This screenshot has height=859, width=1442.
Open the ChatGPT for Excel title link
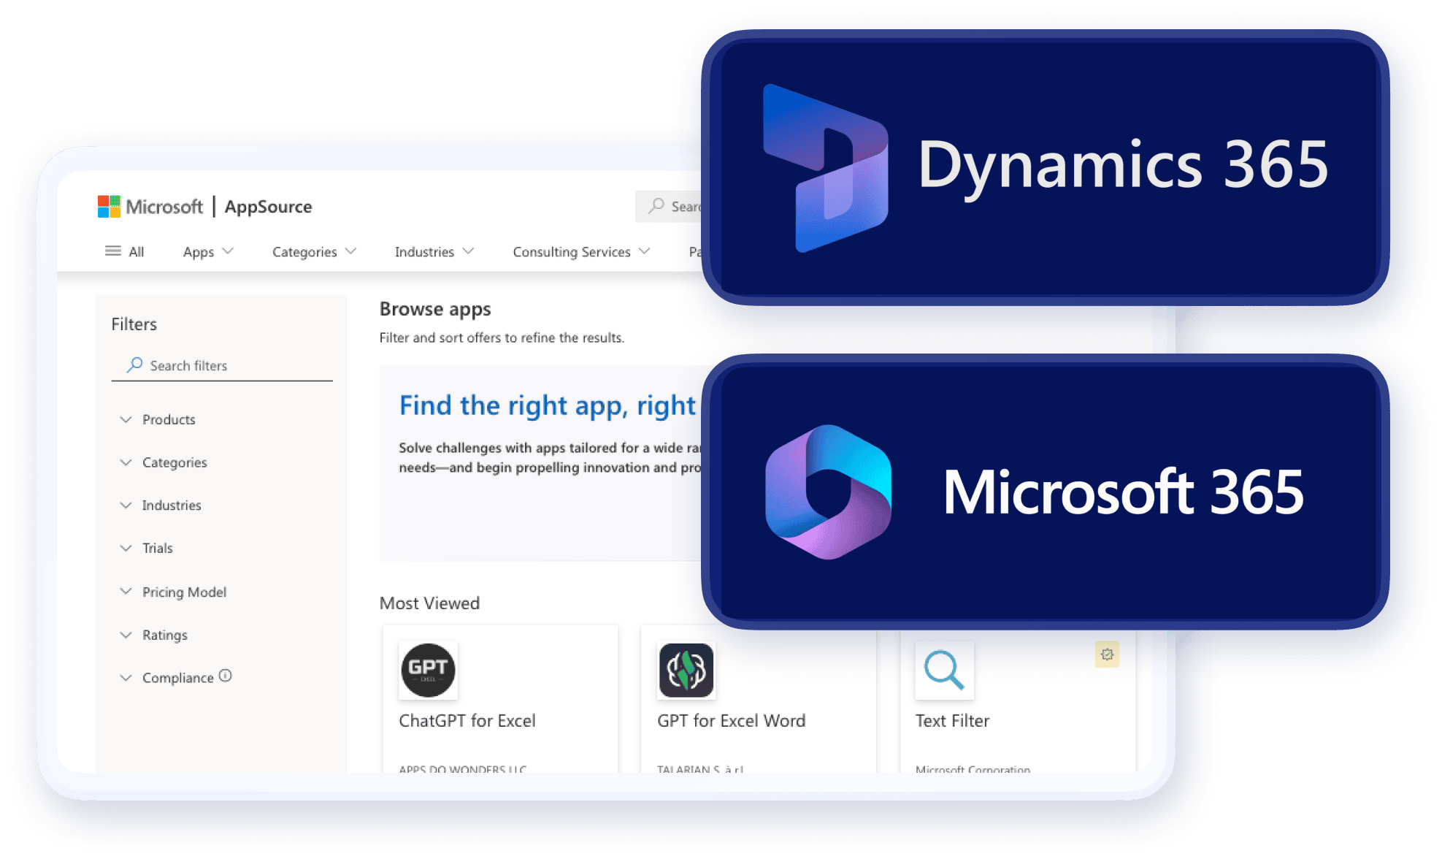[467, 721]
